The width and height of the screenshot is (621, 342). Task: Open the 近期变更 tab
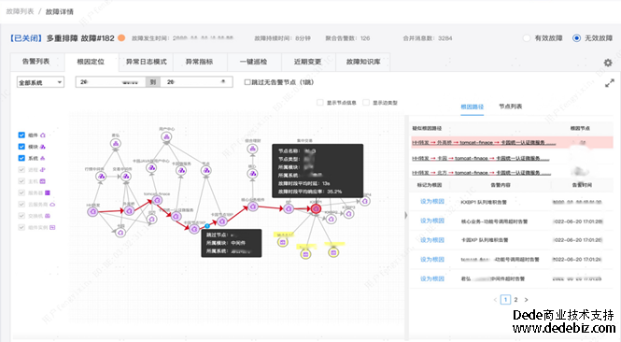pos(308,62)
